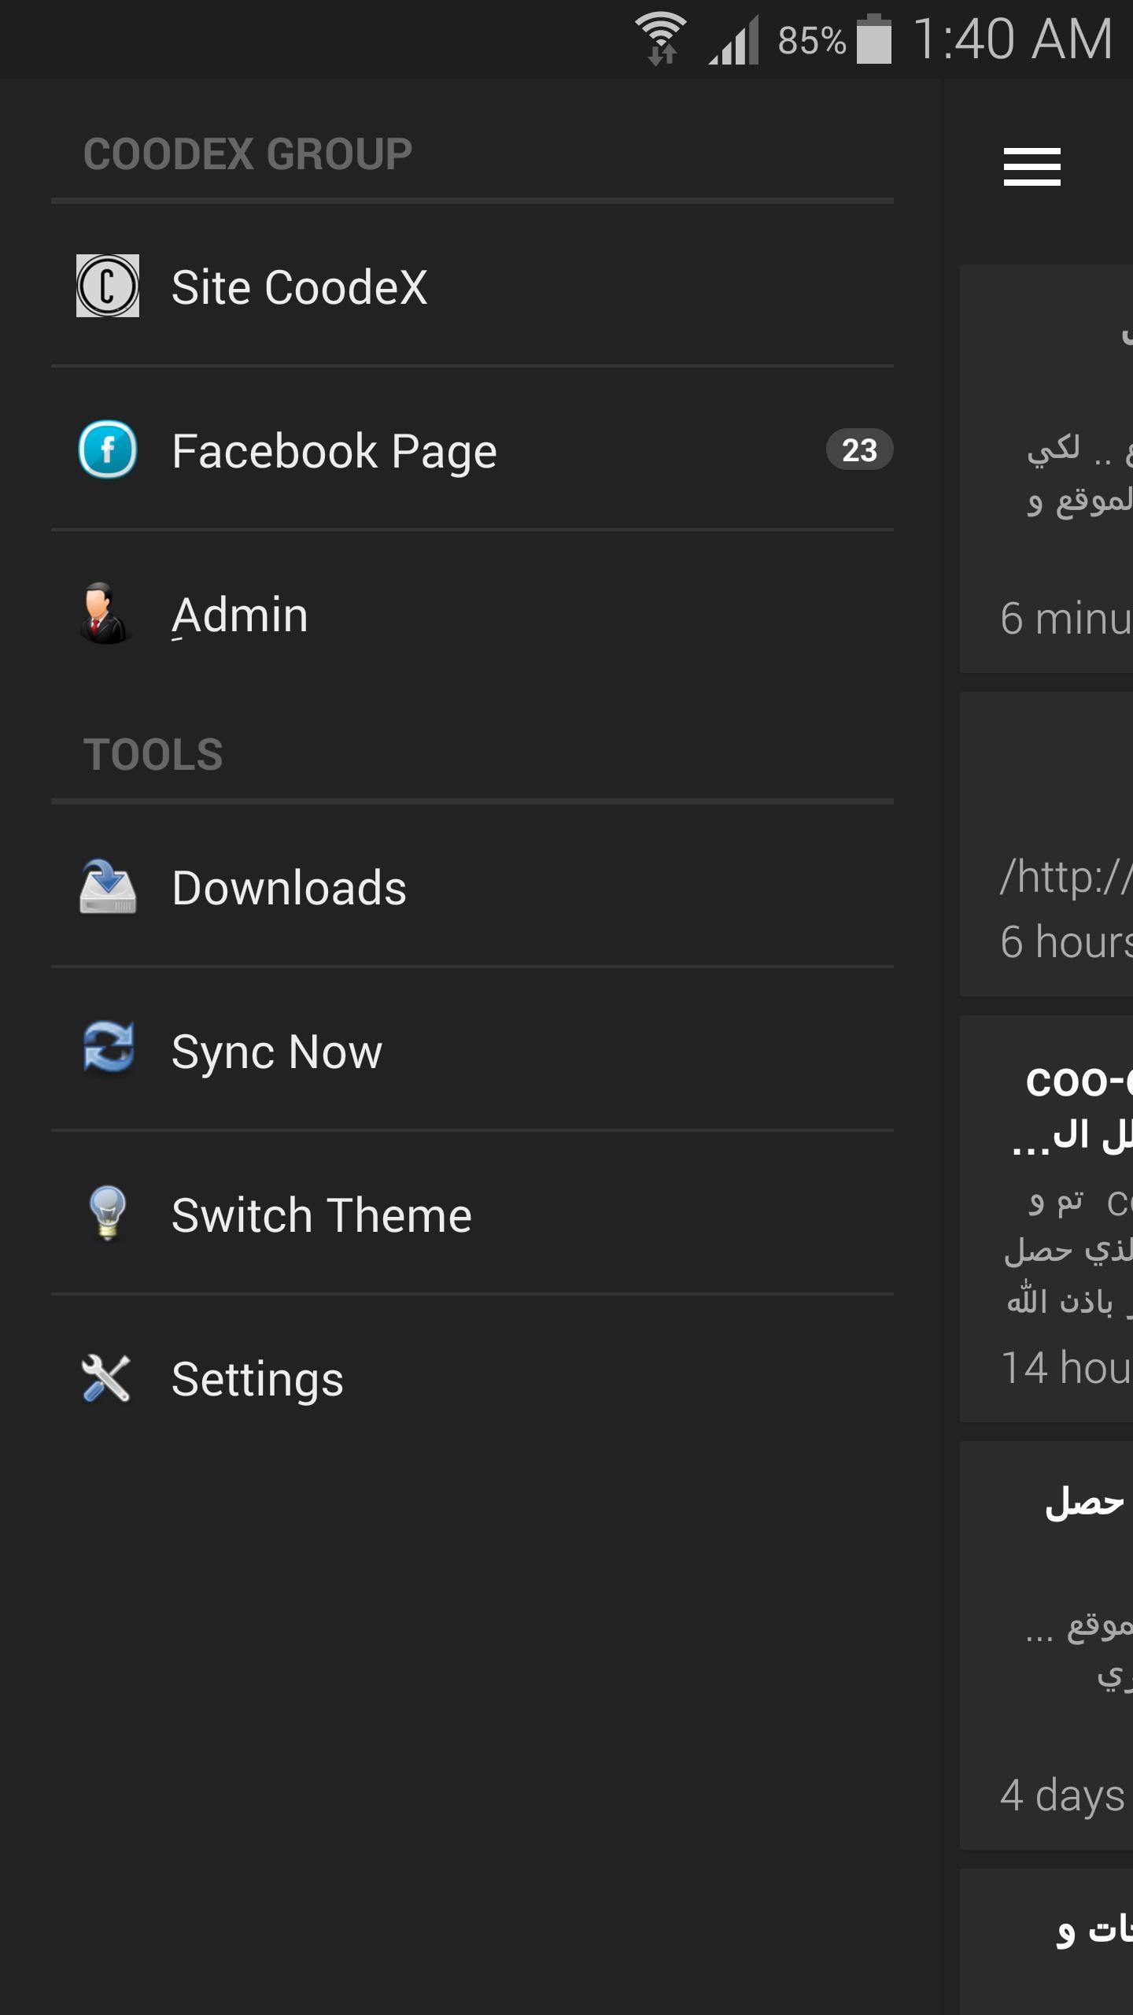Tap the Downloads drive icon
Image resolution: width=1133 pixels, height=2015 pixels.
[x=108, y=887]
